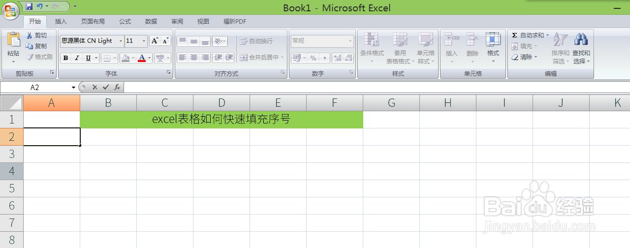Undo the last action
Screen dimensions: 630x248
pyautogui.click(x=39, y=6)
